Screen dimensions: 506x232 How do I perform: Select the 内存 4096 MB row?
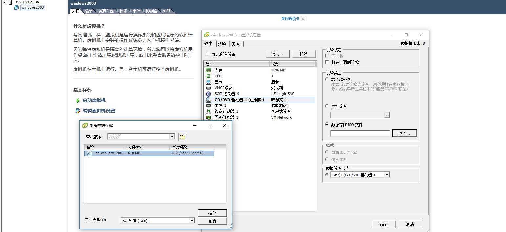point(259,70)
